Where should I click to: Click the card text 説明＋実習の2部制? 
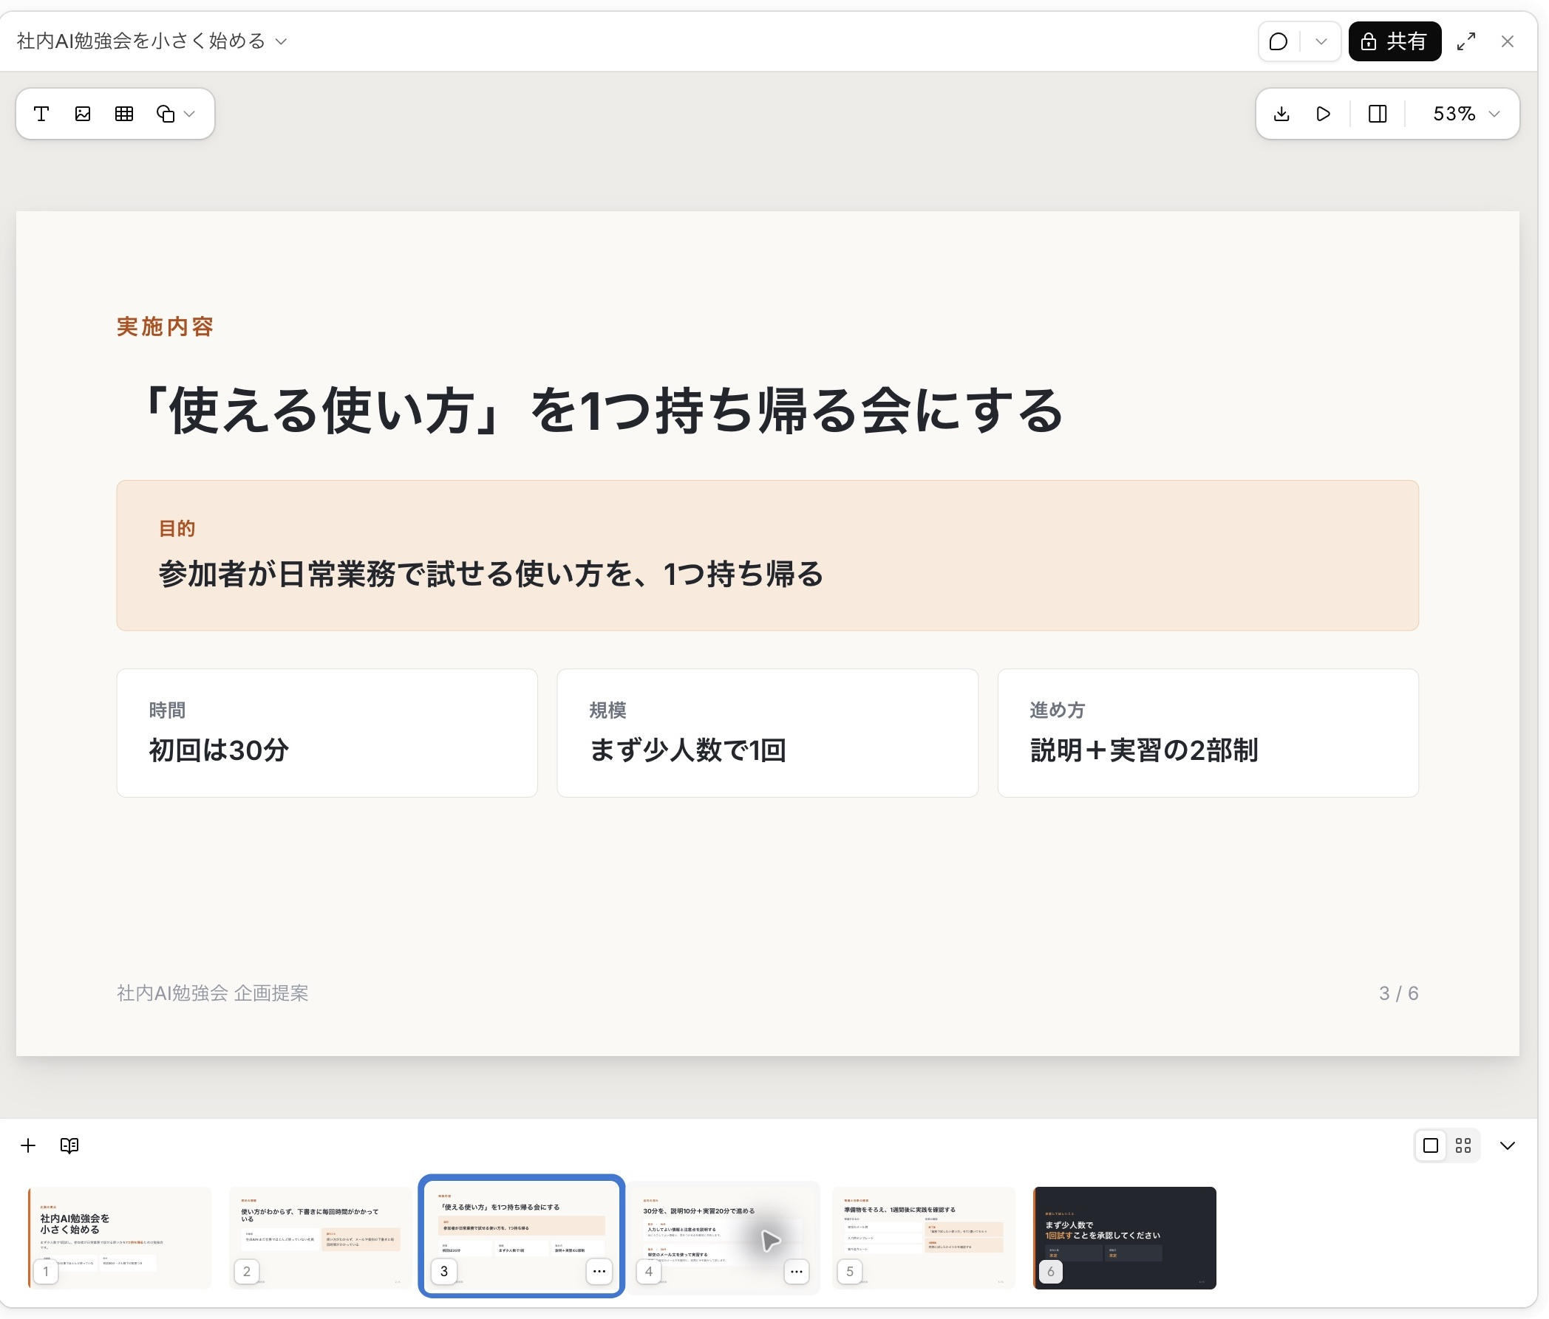point(1144,750)
